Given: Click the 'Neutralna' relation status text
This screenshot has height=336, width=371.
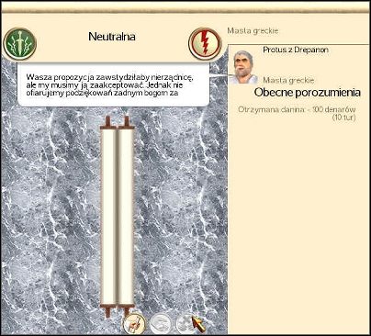Looking at the screenshot, I should pos(112,37).
